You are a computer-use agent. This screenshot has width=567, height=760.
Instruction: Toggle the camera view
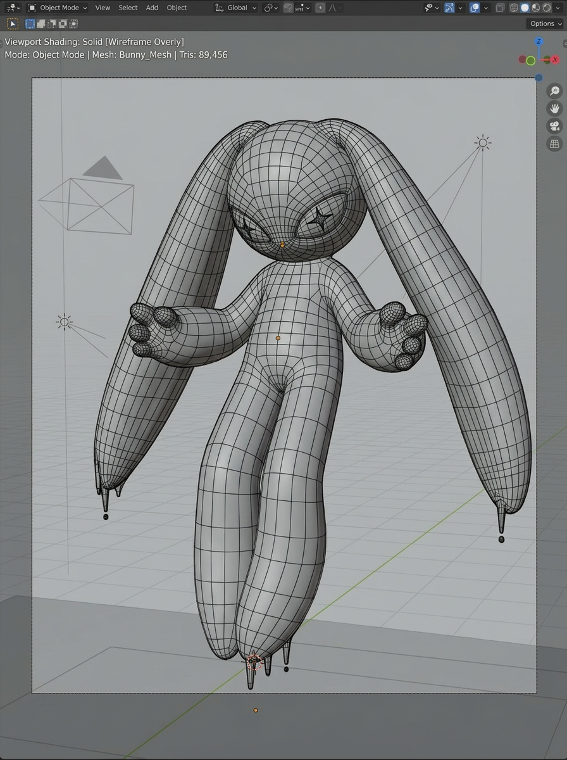coord(554,126)
